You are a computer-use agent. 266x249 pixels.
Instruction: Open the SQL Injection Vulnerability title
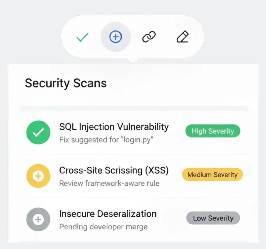point(114,127)
